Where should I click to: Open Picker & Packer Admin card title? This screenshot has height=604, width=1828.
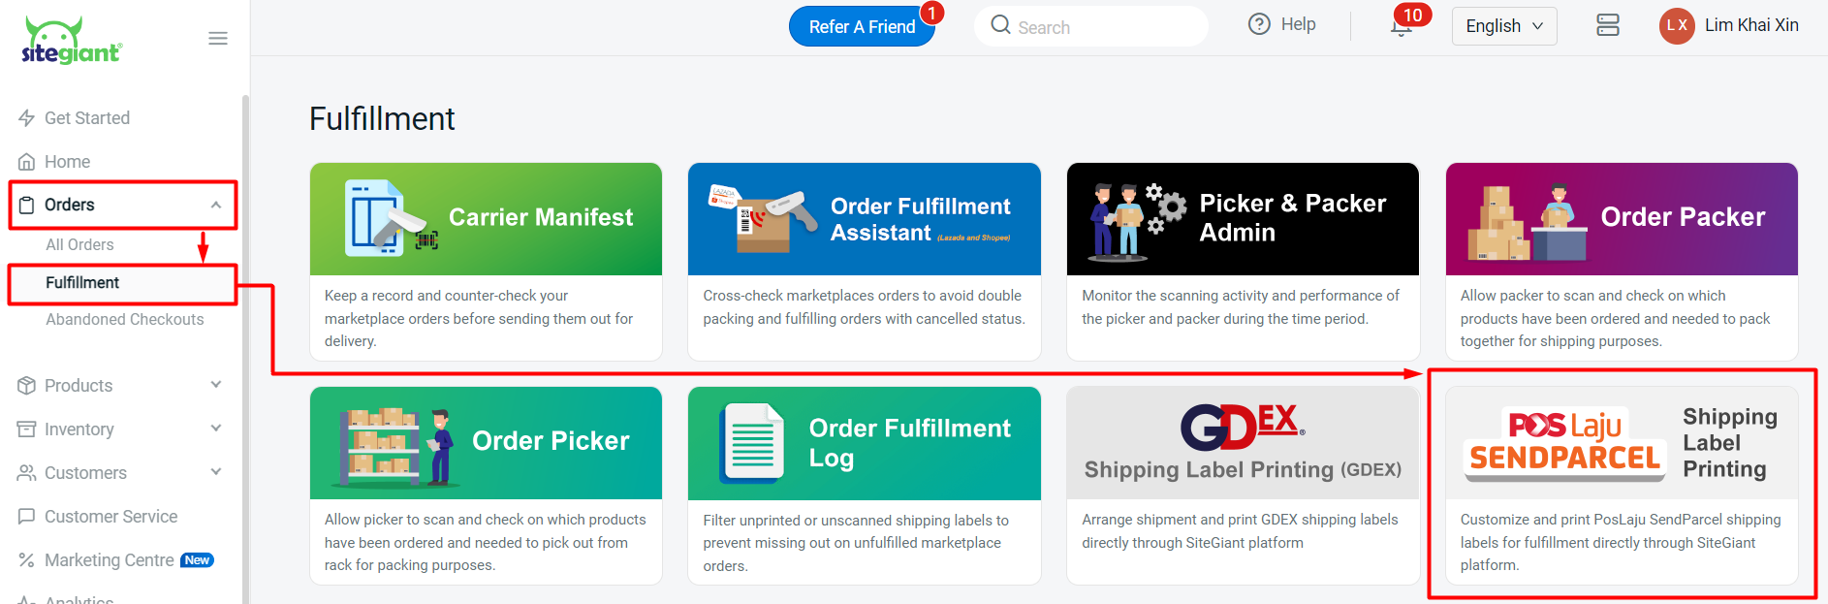point(1293,218)
